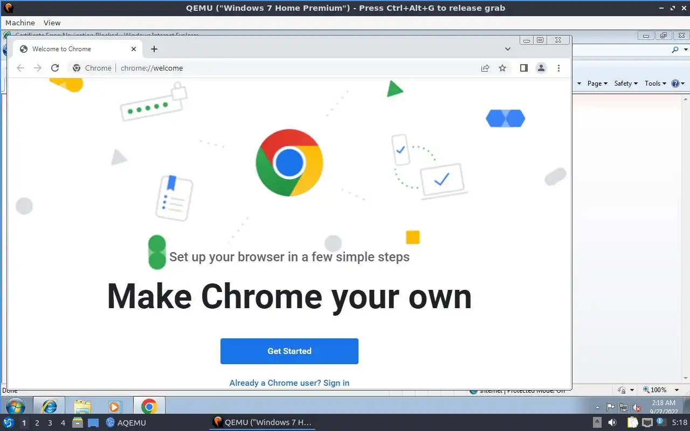Click the QEMU window's title bar menu icon
This screenshot has height=431, width=690.
[8, 8]
